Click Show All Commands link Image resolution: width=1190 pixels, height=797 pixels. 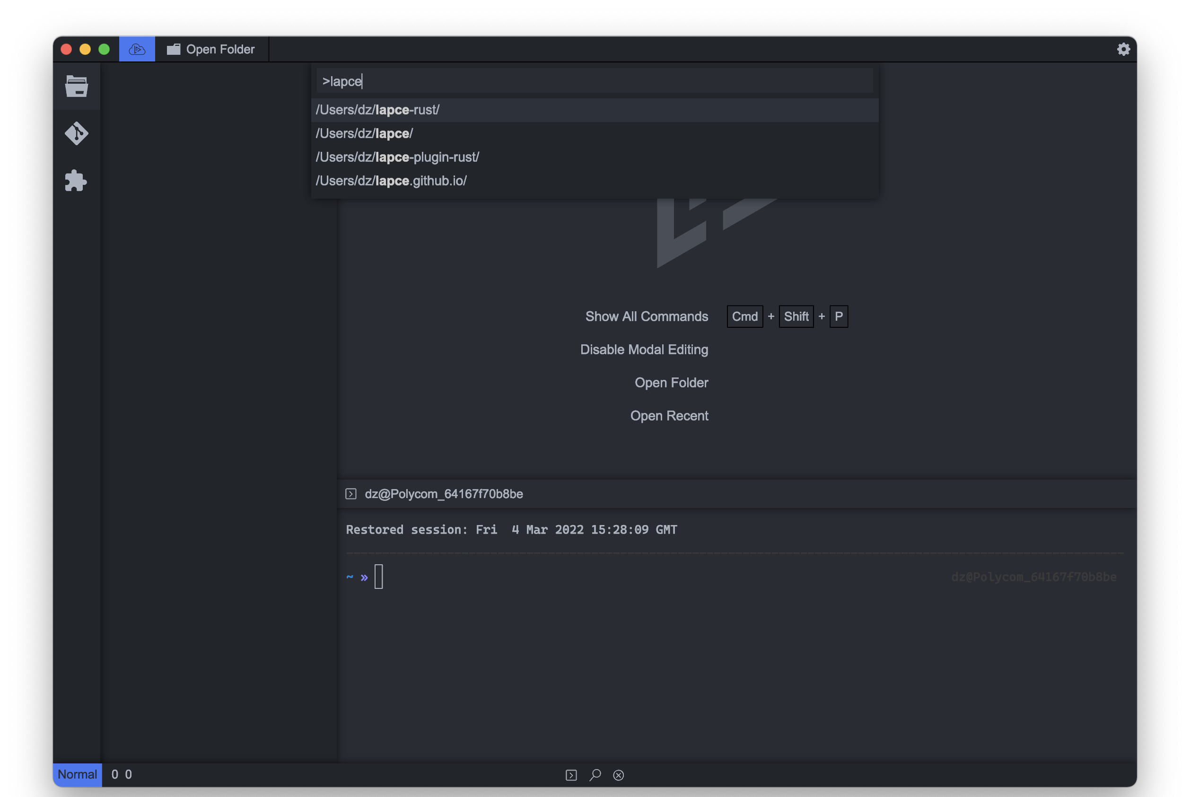[647, 316]
